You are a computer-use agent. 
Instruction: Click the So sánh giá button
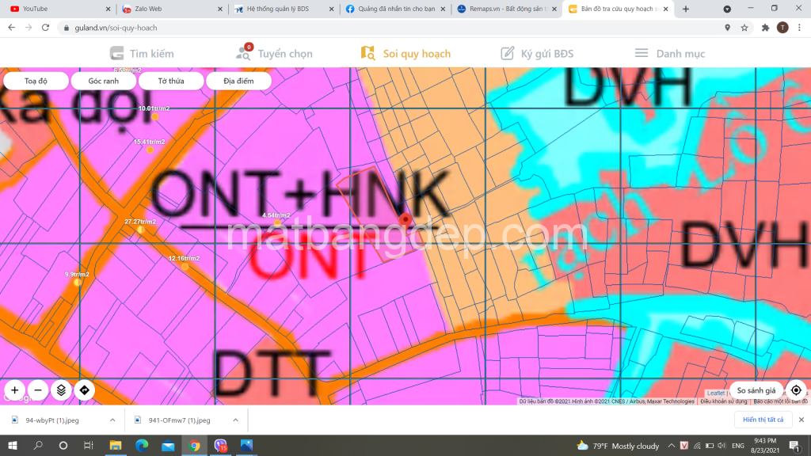[x=756, y=390]
